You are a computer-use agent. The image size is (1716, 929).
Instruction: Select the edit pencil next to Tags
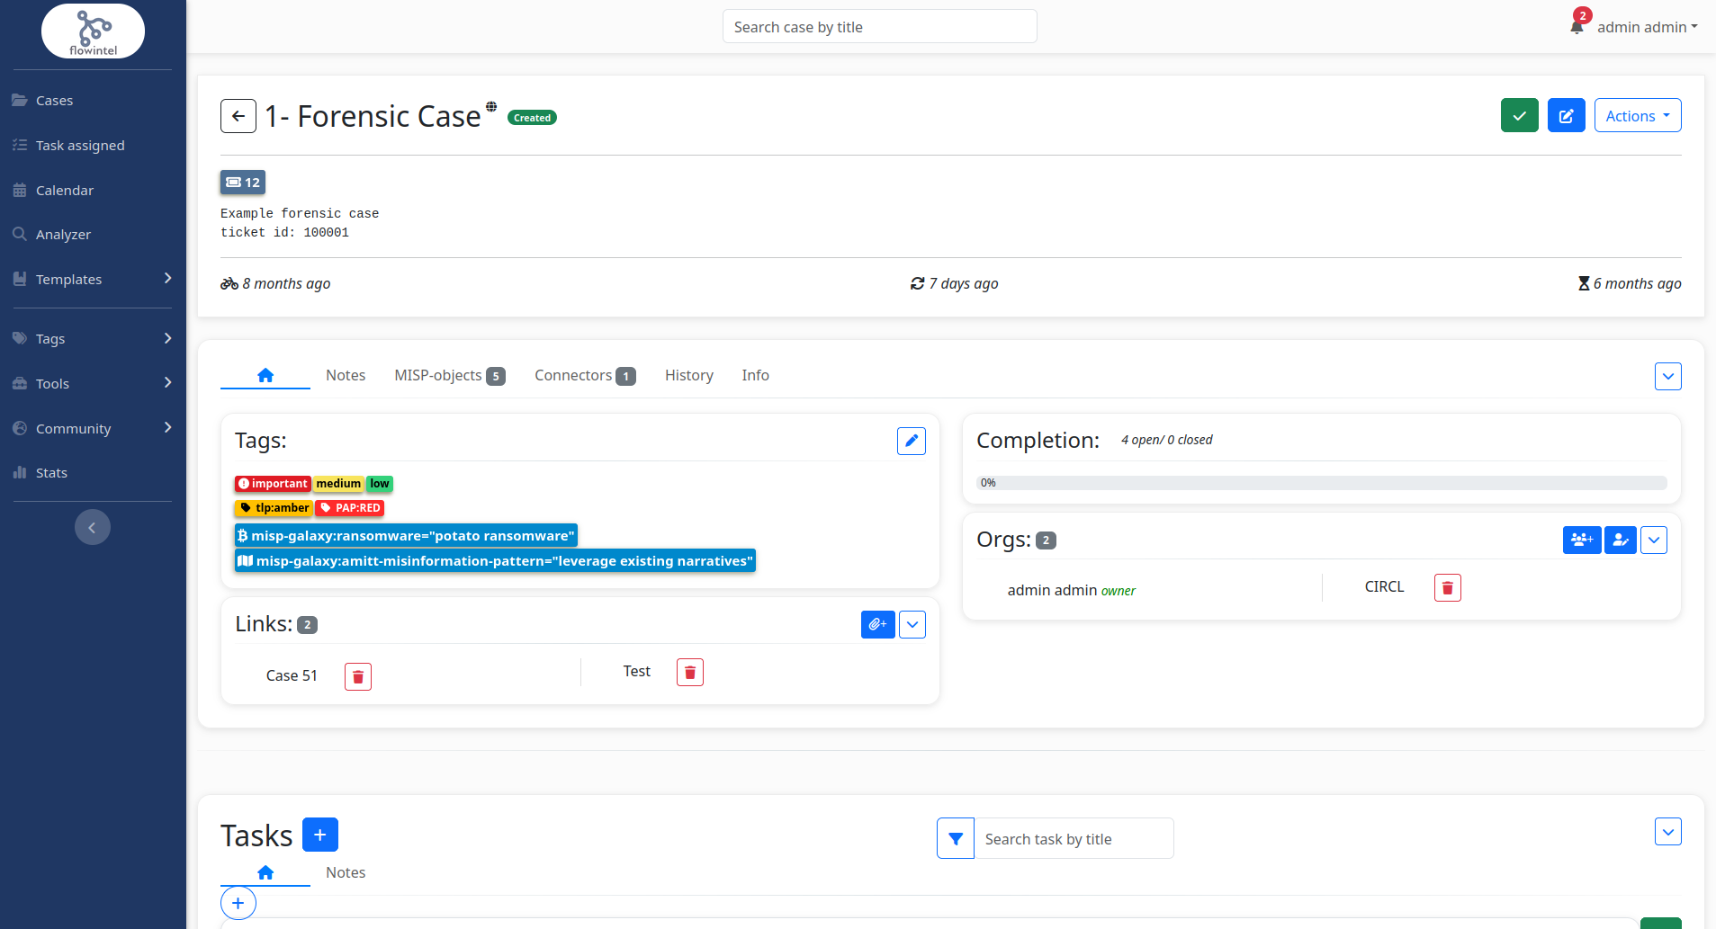912,441
